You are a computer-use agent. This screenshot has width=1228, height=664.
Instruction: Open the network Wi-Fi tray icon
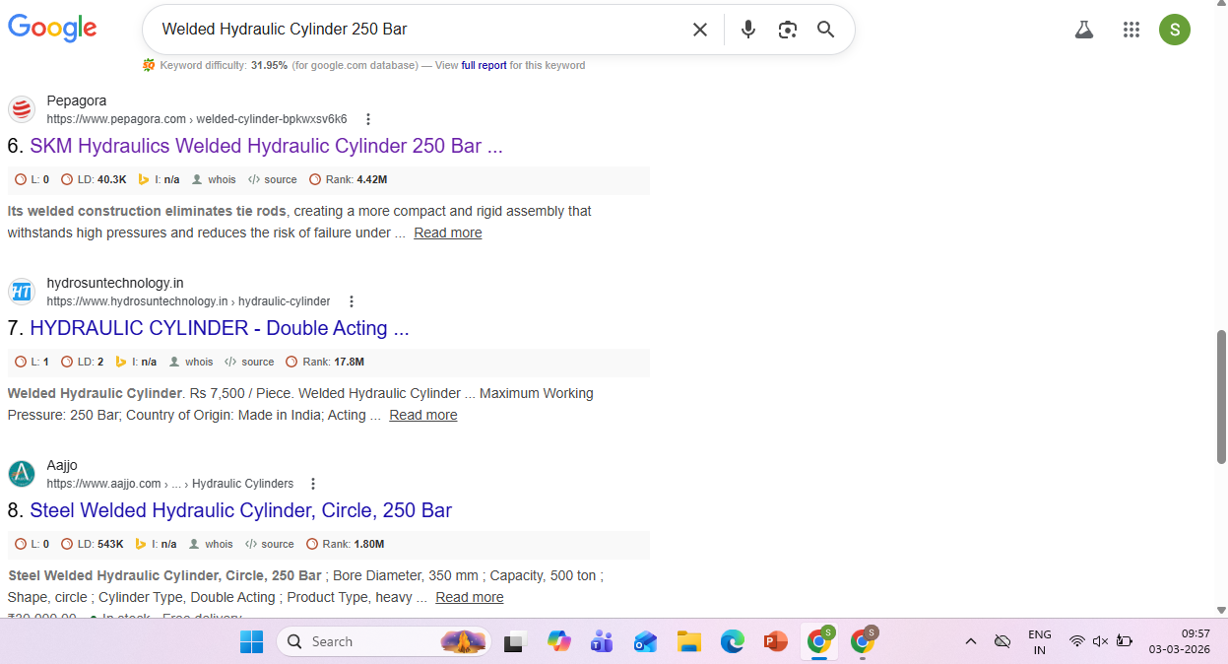1077,641
